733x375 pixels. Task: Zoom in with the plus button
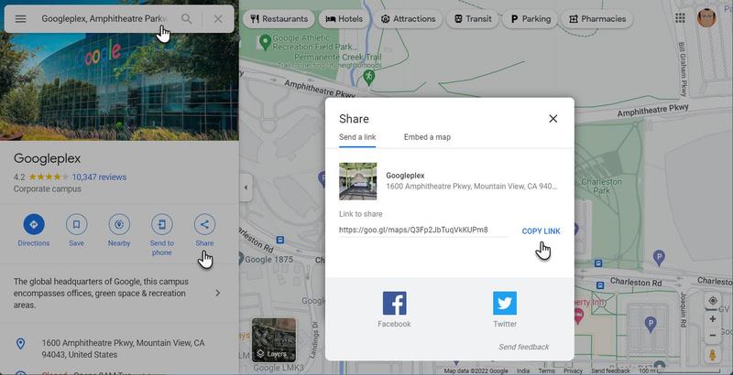(x=713, y=319)
